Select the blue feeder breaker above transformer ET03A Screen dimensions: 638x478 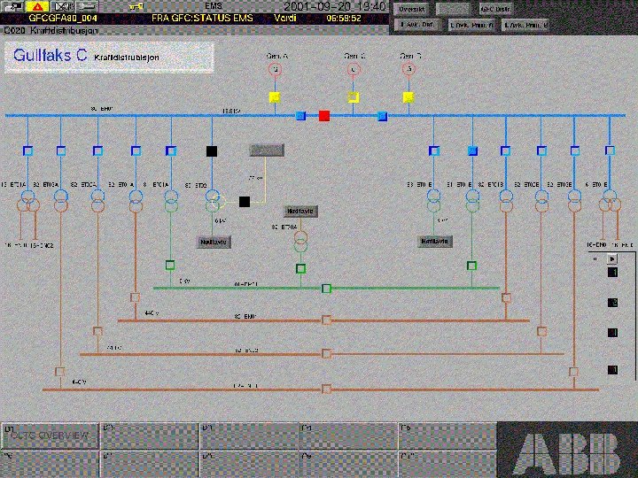[60, 151]
